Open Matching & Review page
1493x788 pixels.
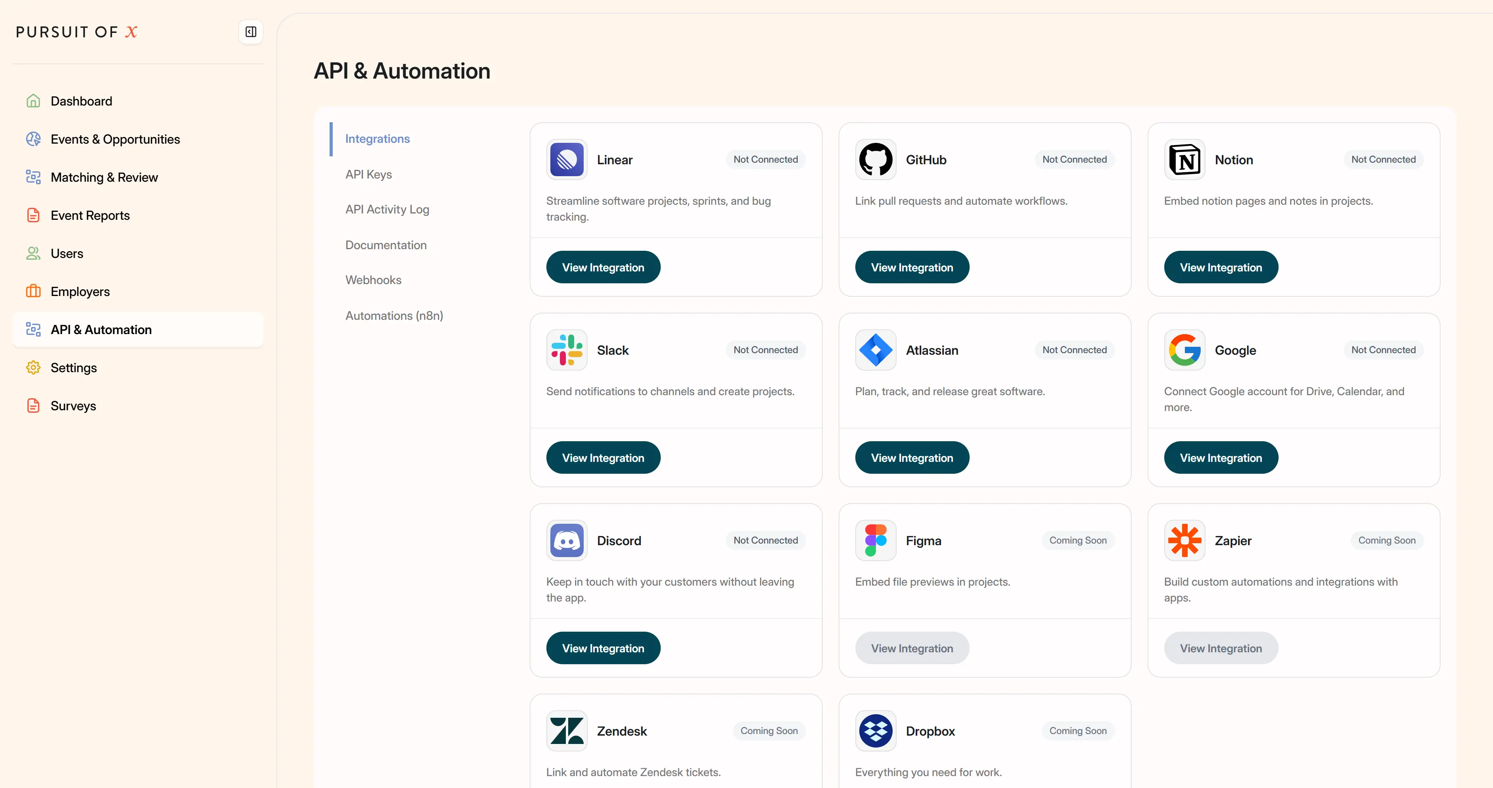point(138,177)
